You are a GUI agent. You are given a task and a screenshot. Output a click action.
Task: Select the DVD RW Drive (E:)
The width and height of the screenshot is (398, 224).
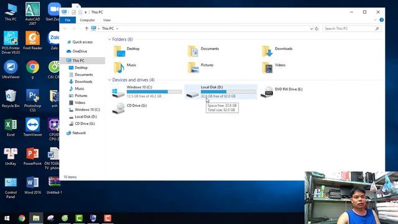pyautogui.click(x=282, y=92)
